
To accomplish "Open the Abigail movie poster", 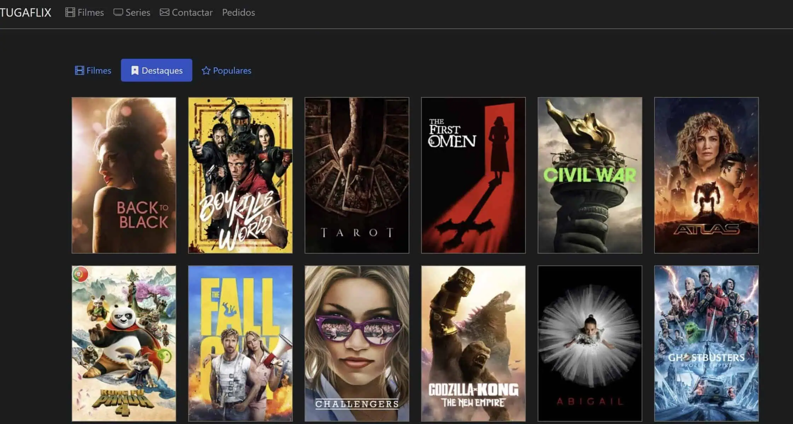I will (x=590, y=343).
